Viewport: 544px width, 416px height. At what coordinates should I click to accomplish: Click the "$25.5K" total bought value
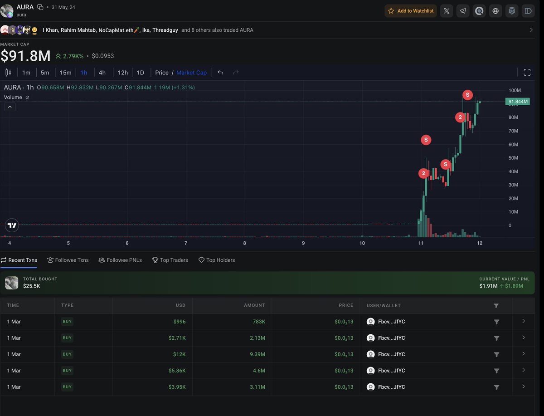pyautogui.click(x=32, y=286)
